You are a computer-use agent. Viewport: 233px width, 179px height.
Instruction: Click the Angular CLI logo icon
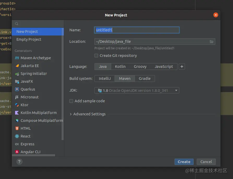[x=17, y=152]
